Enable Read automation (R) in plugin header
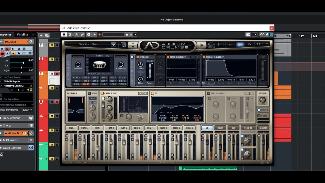This screenshot has width=325, height=183. point(76,35)
